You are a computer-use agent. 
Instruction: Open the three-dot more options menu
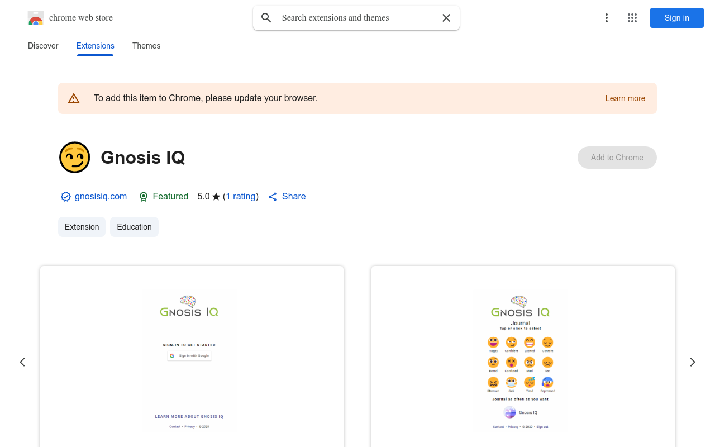tap(607, 18)
